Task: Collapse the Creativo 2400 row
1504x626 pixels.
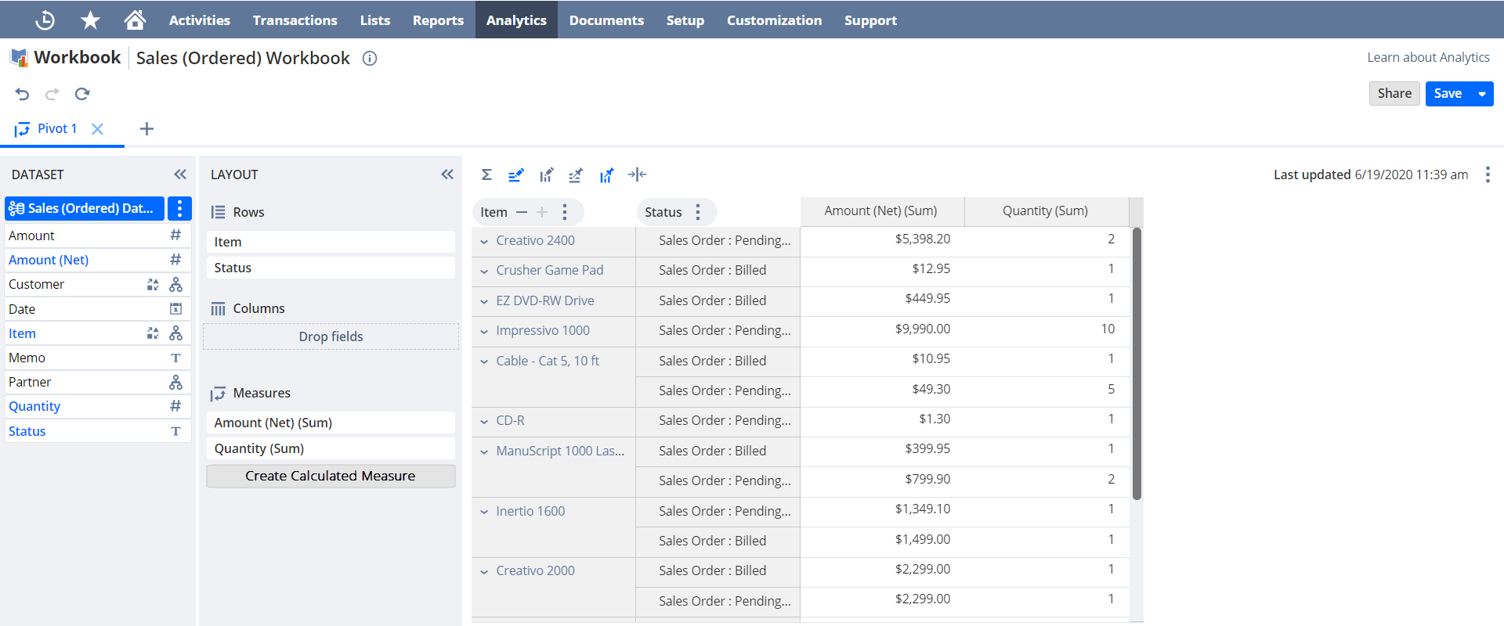Action: tap(484, 241)
